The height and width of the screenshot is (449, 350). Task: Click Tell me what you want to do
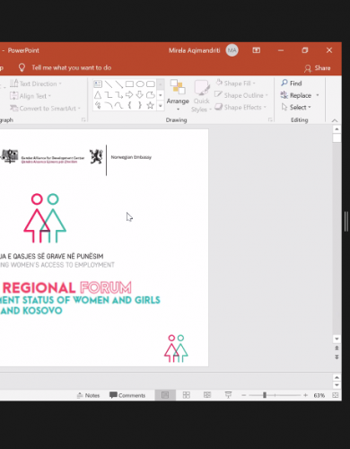[x=72, y=67]
